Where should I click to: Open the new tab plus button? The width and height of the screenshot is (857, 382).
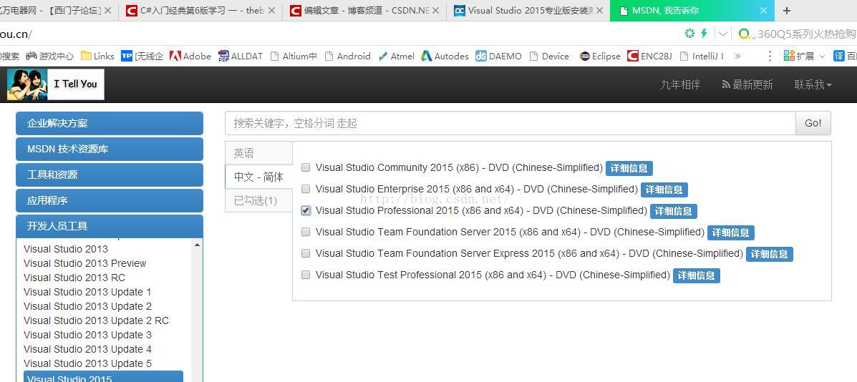[x=787, y=10]
